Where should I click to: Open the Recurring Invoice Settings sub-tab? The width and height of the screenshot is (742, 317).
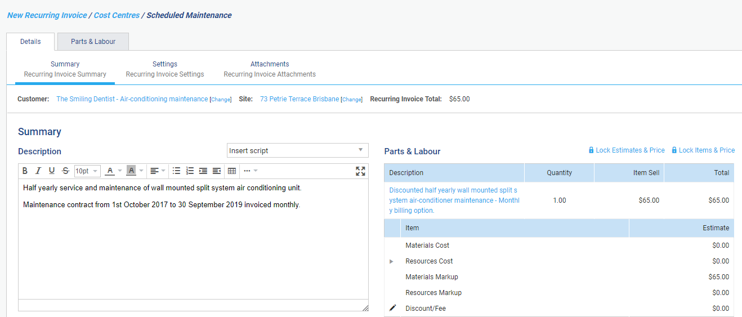[x=164, y=69]
